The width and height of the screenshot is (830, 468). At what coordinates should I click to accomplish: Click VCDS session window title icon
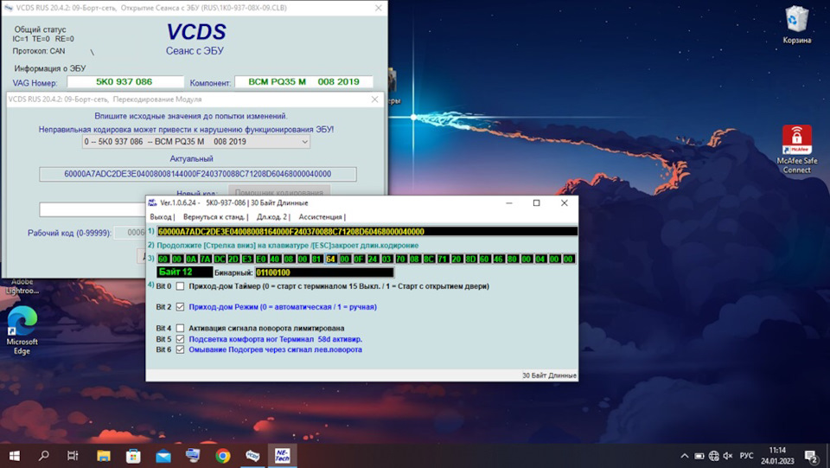[x=8, y=8]
